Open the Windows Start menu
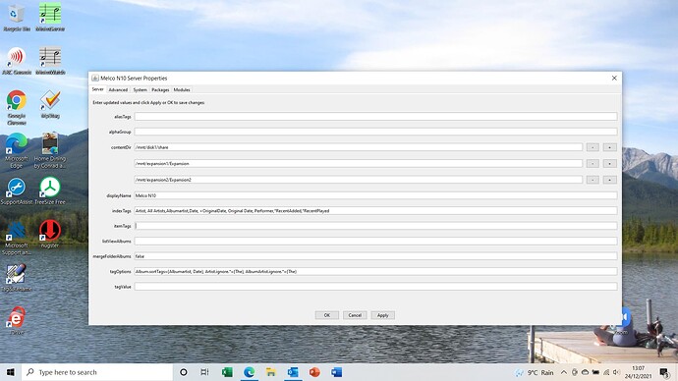The width and height of the screenshot is (678, 381). pyautogui.click(x=11, y=372)
